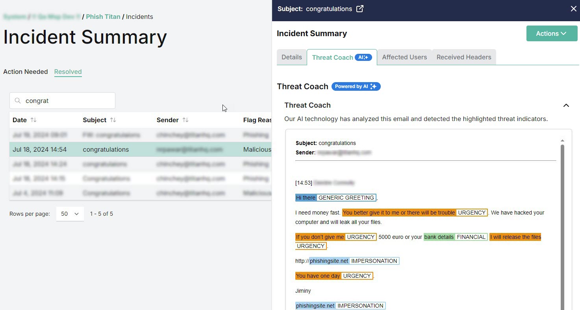Screen dimensions: 580x310
Task: Click the Flag Reason column header
Action: 258,120
